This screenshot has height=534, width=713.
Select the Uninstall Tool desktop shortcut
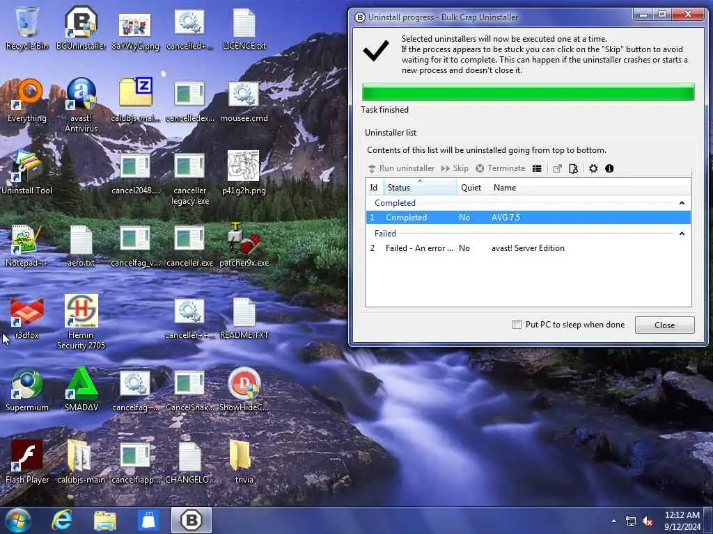tap(27, 173)
